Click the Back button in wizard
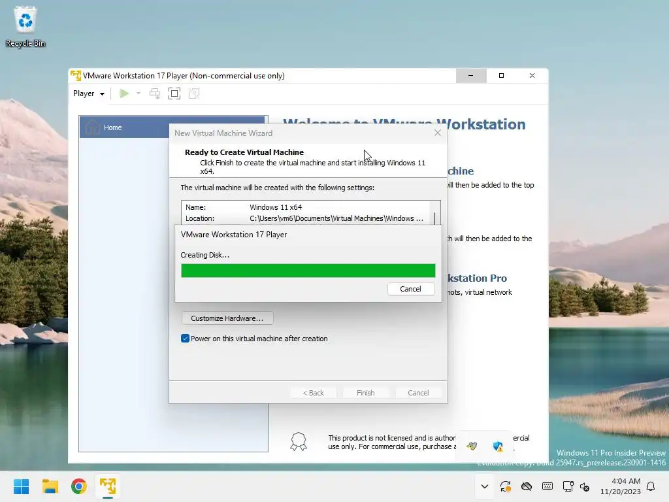The image size is (669, 502). click(313, 393)
